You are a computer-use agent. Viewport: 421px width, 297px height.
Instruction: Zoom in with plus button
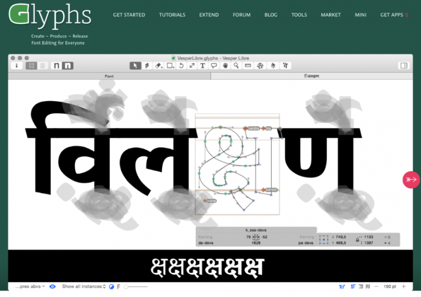404,287
